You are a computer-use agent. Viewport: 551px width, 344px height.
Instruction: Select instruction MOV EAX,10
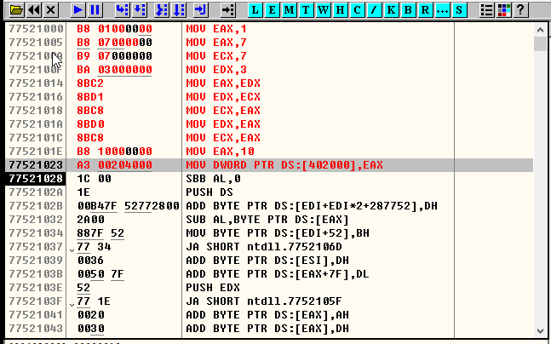(x=220, y=152)
